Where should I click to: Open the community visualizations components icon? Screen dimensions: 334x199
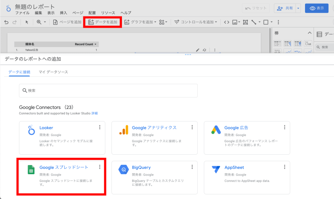pos(163,22)
